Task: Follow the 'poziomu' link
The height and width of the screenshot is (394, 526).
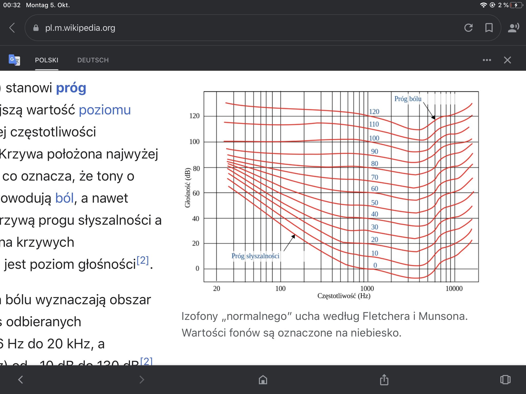Action: [105, 110]
